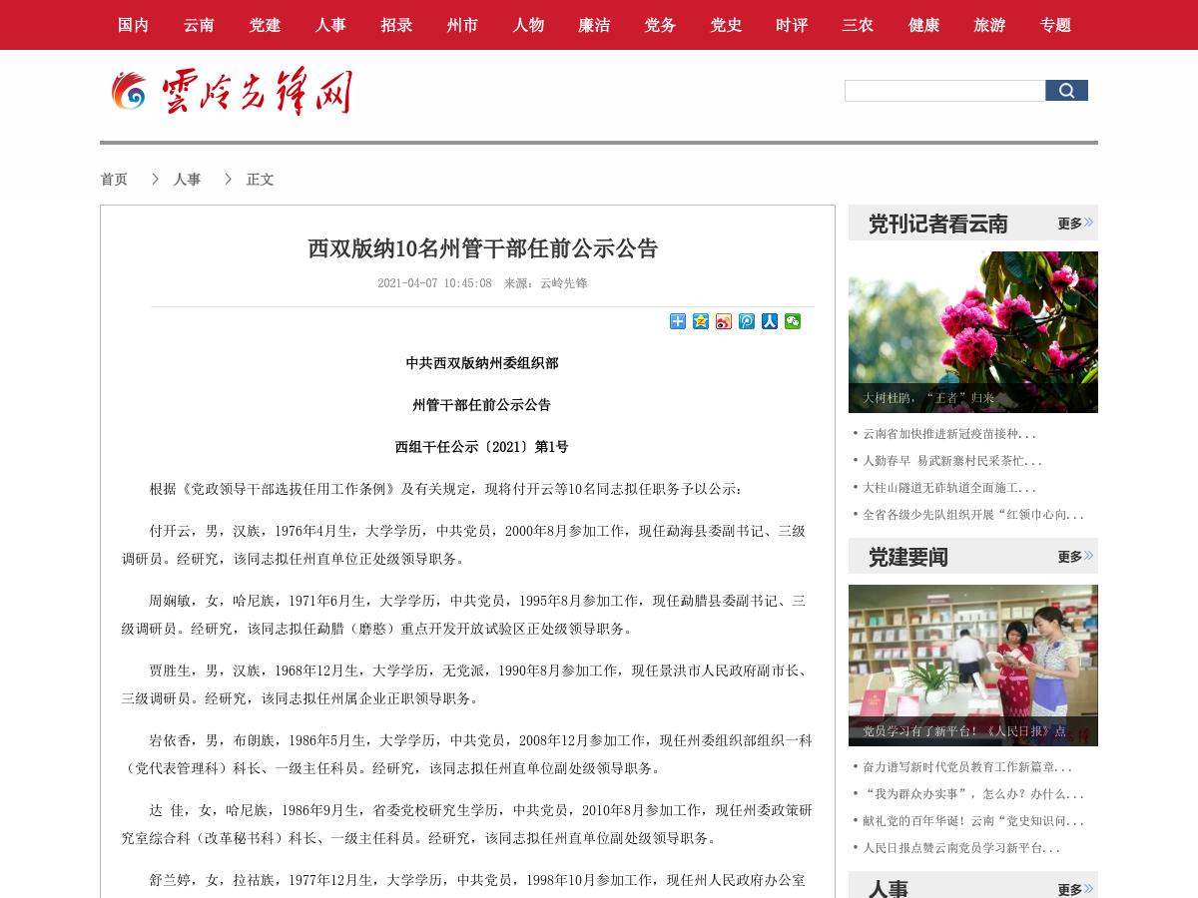The width and height of the screenshot is (1198, 898).
Task: Open 更多 in 党建要闻 section
Action: [1075, 557]
